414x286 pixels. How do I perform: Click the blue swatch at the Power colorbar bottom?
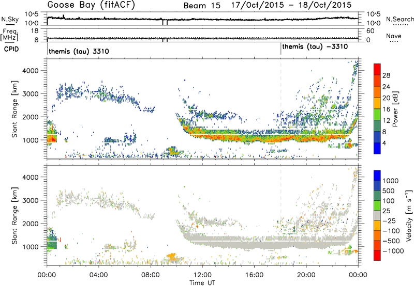377,148
